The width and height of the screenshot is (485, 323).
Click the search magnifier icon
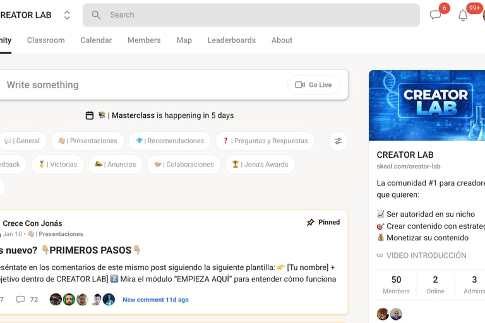pos(96,15)
